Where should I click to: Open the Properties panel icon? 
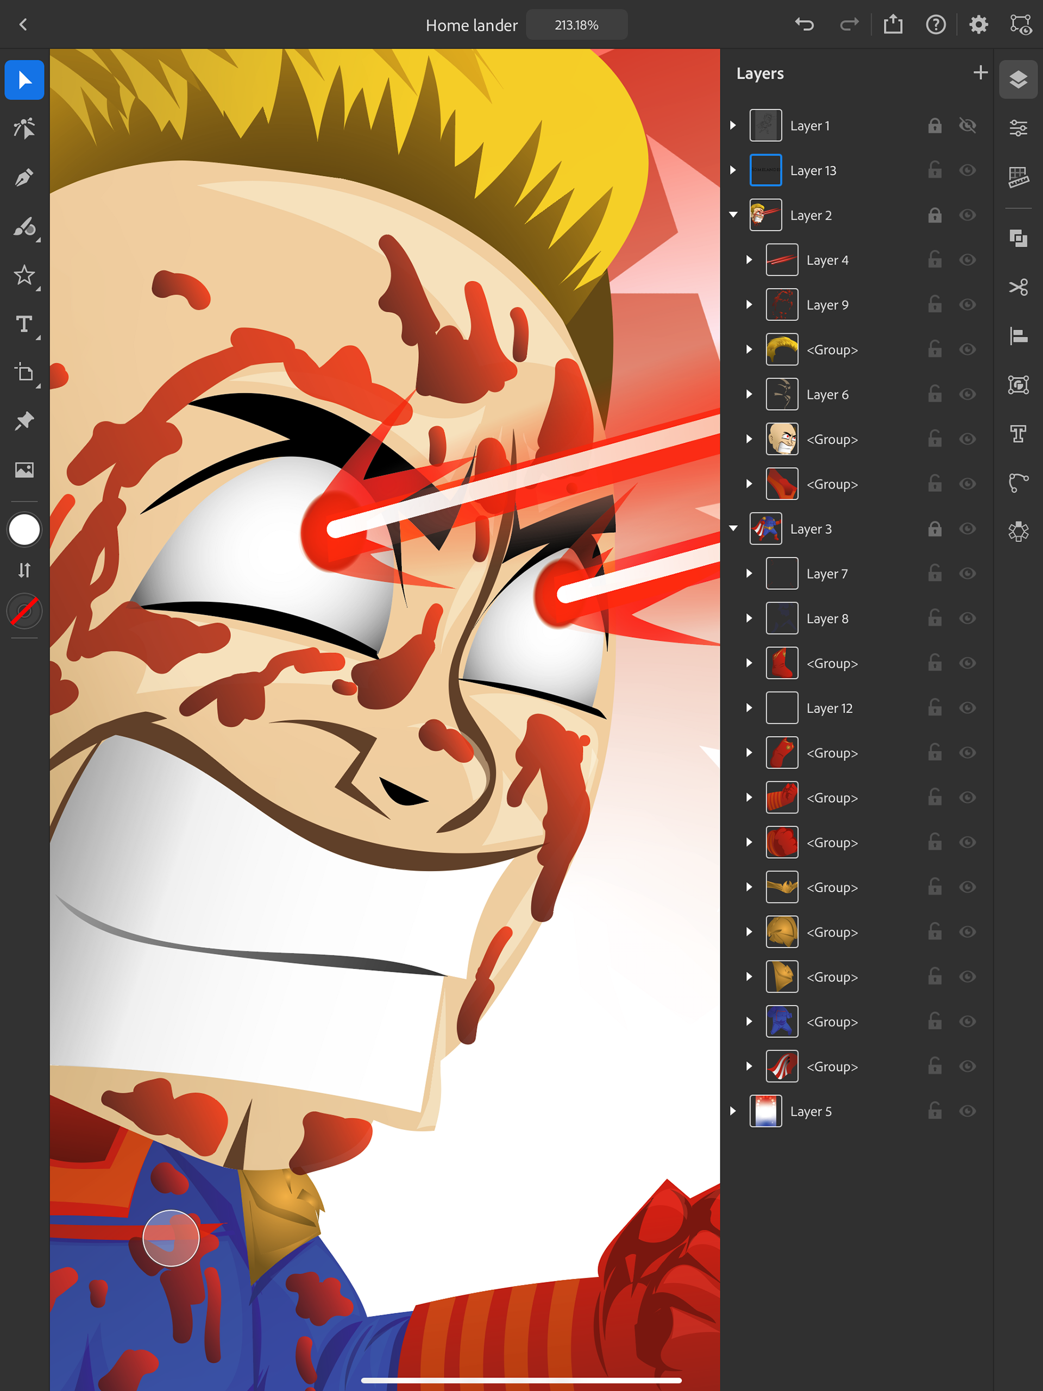(1018, 128)
